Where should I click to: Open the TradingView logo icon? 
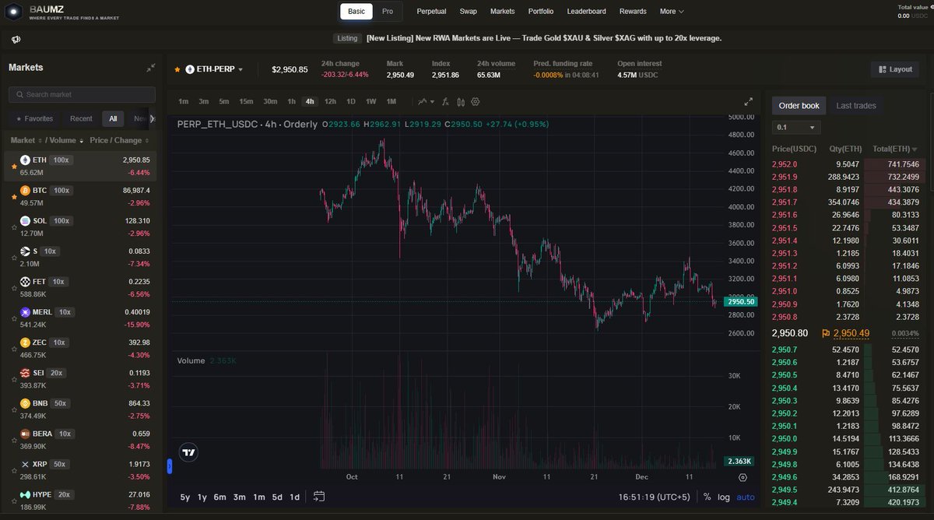click(x=188, y=451)
